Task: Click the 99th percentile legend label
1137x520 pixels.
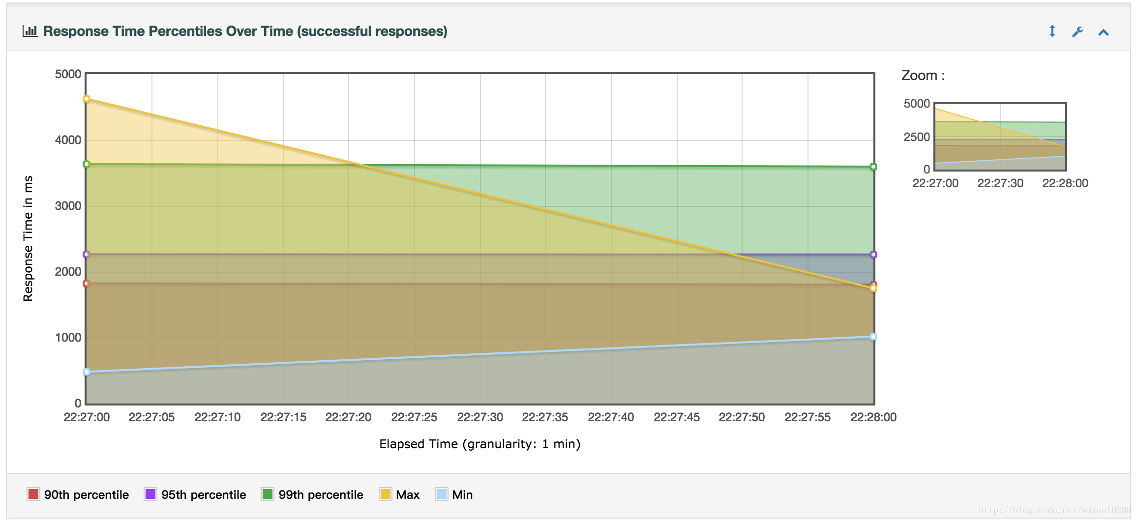Action: [321, 494]
